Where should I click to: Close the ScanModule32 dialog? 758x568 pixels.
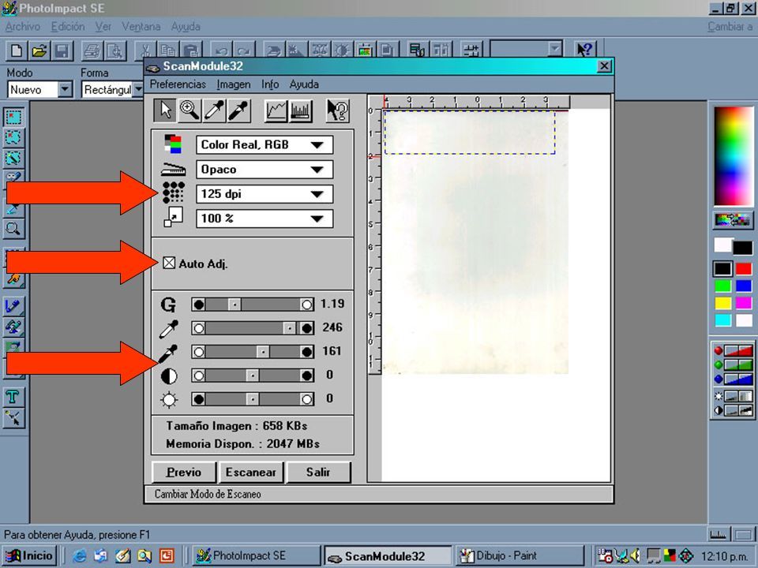[604, 66]
